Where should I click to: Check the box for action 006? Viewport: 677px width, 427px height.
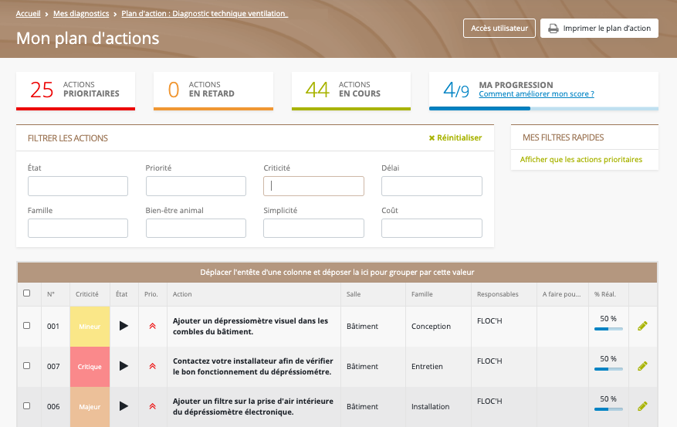(x=27, y=406)
